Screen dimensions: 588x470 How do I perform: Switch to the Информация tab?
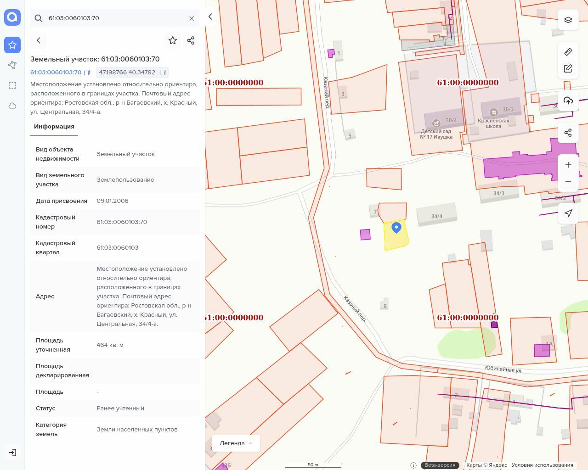click(x=54, y=127)
